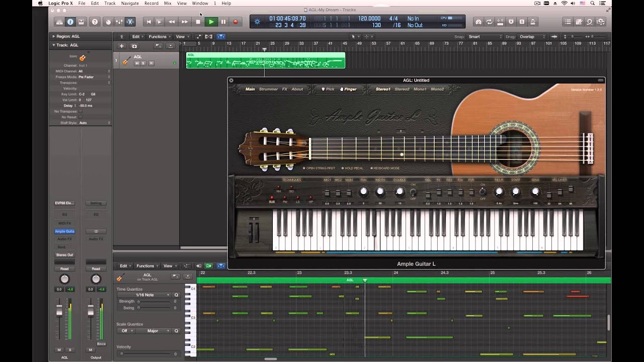Click the AGL channel pan knob
Image resolution: width=644 pixels, height=362 pixels.
(64, 279)
